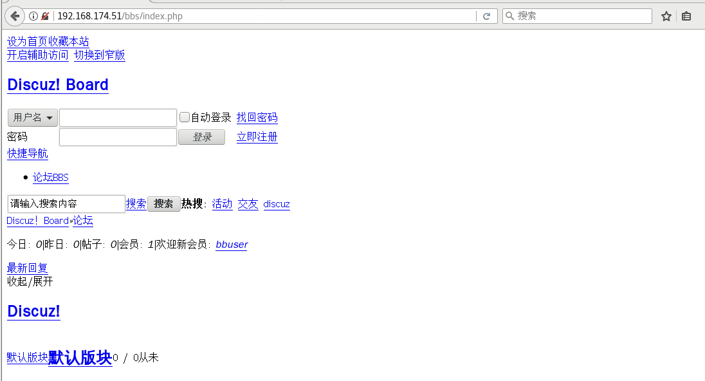The image size is (705, 381).
Task: Open the bookmarks list icon
Action: click(x=686, y=16)
